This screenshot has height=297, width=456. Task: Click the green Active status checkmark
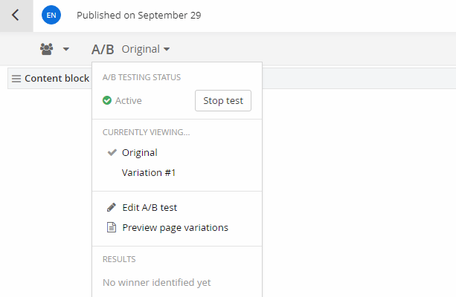pos(107,100)
